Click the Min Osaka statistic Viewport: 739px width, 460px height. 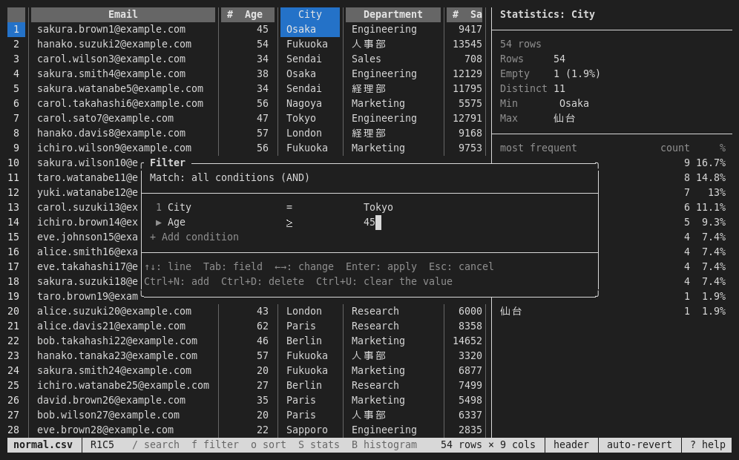point(545,103)
